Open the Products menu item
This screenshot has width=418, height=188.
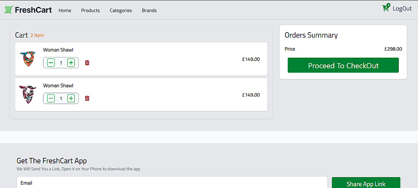point(90,10)
